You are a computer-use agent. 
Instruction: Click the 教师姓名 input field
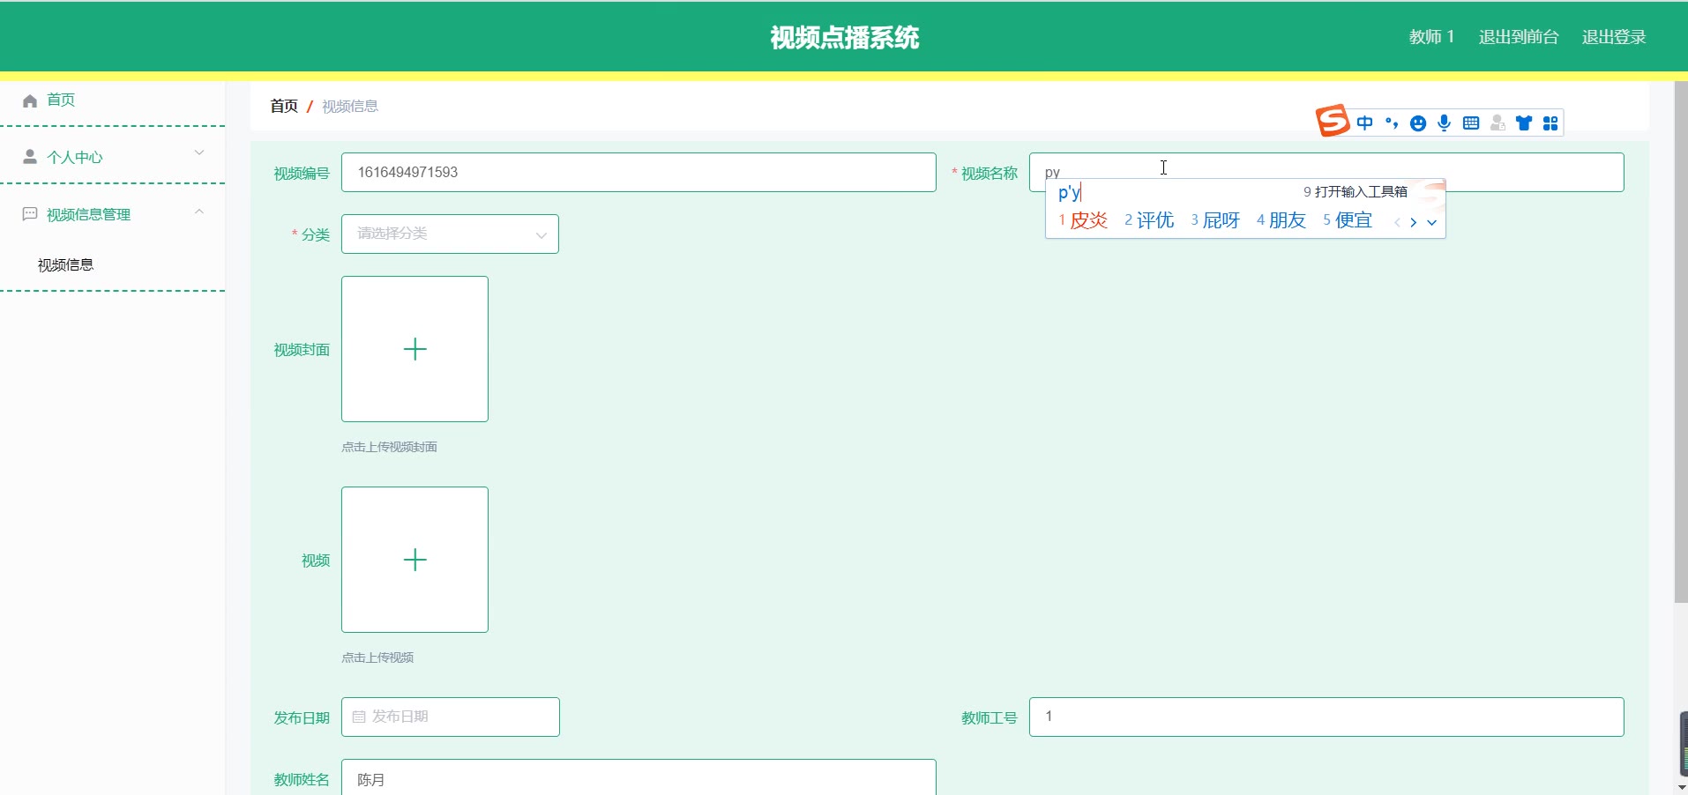[638, 778]
